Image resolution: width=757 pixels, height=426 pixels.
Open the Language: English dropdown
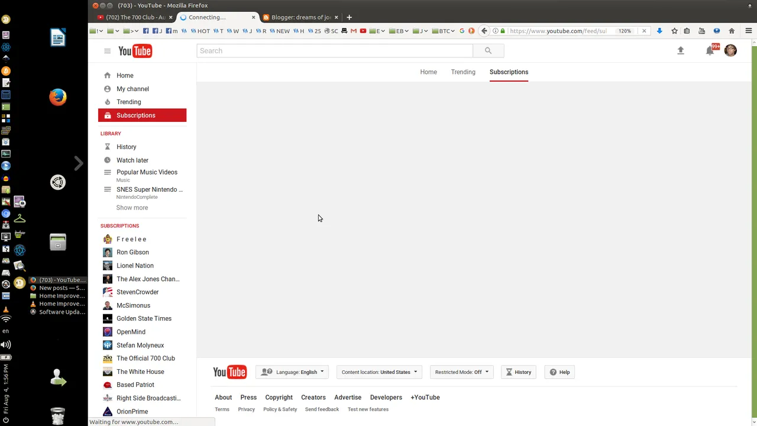point(292,372)
